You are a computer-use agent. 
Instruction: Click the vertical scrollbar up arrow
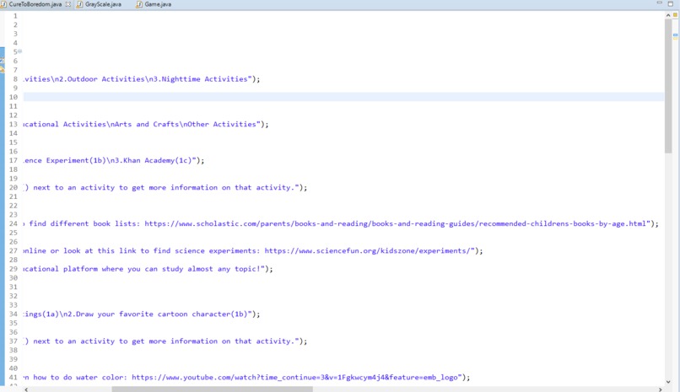click(668, 15)
